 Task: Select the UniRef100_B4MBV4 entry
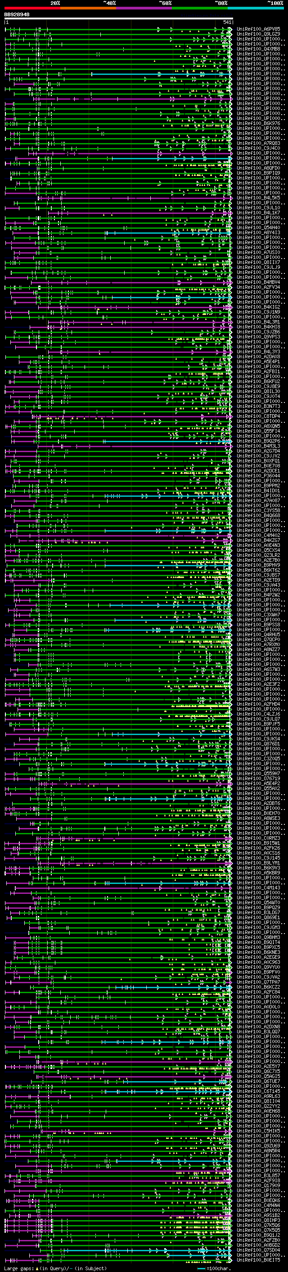(258, 282)
